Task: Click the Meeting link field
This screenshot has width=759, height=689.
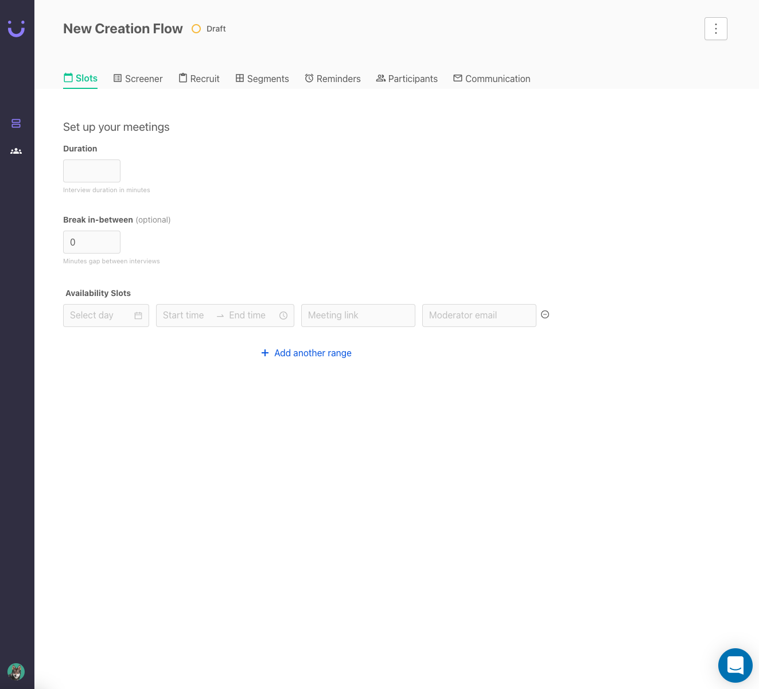Action: [x=358, y=316]
